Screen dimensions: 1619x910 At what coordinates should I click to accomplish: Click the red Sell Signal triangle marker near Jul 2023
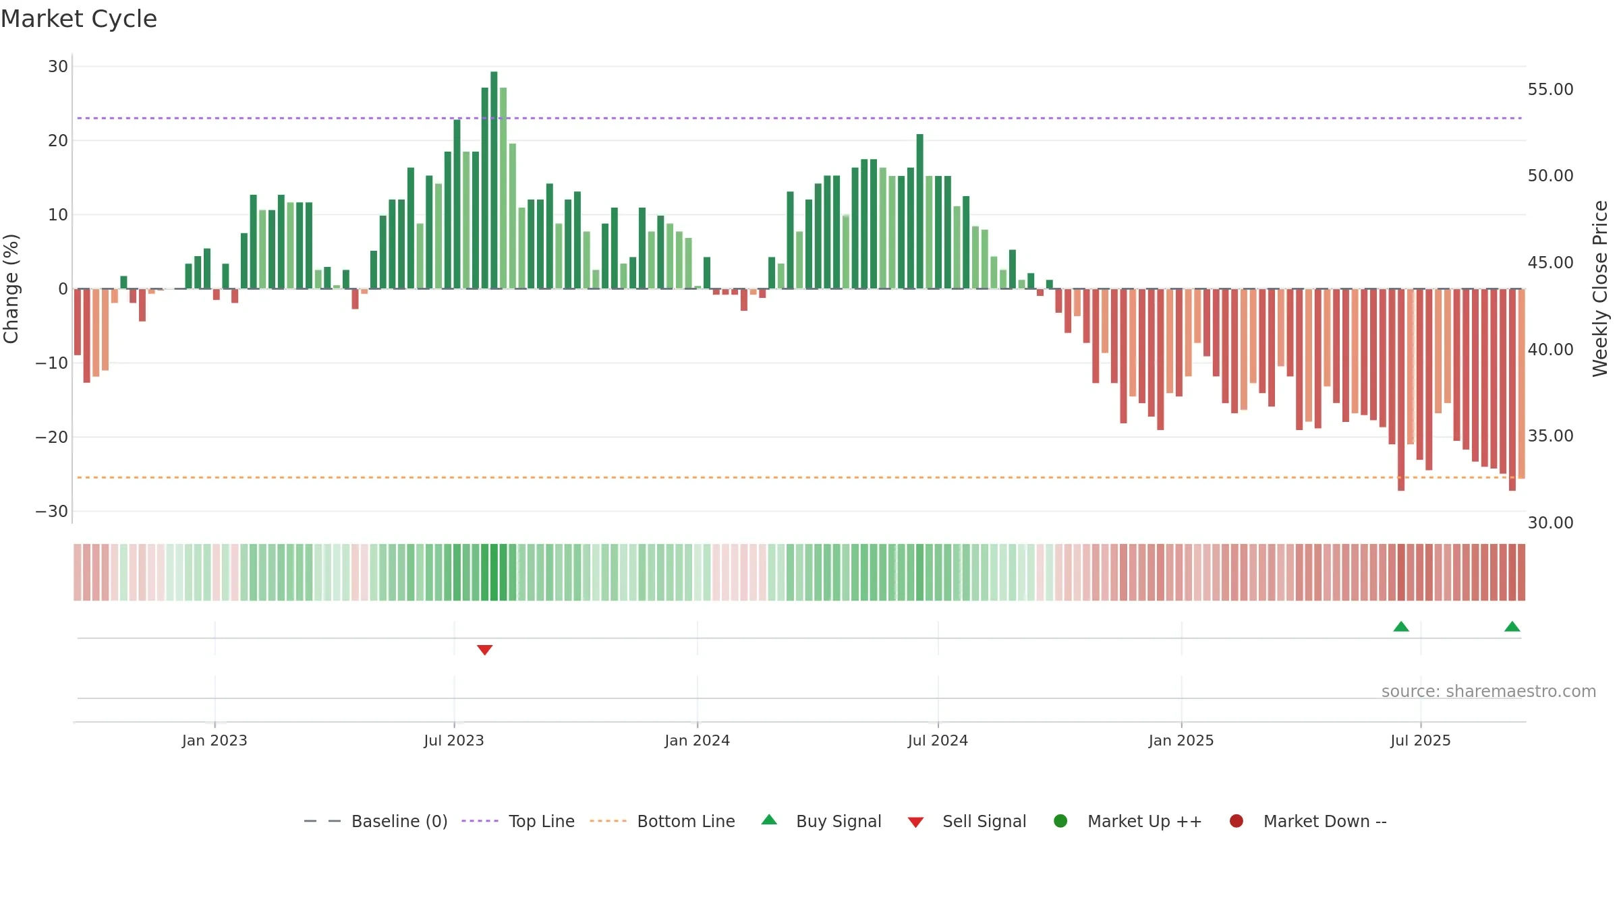tap(484, 650)
